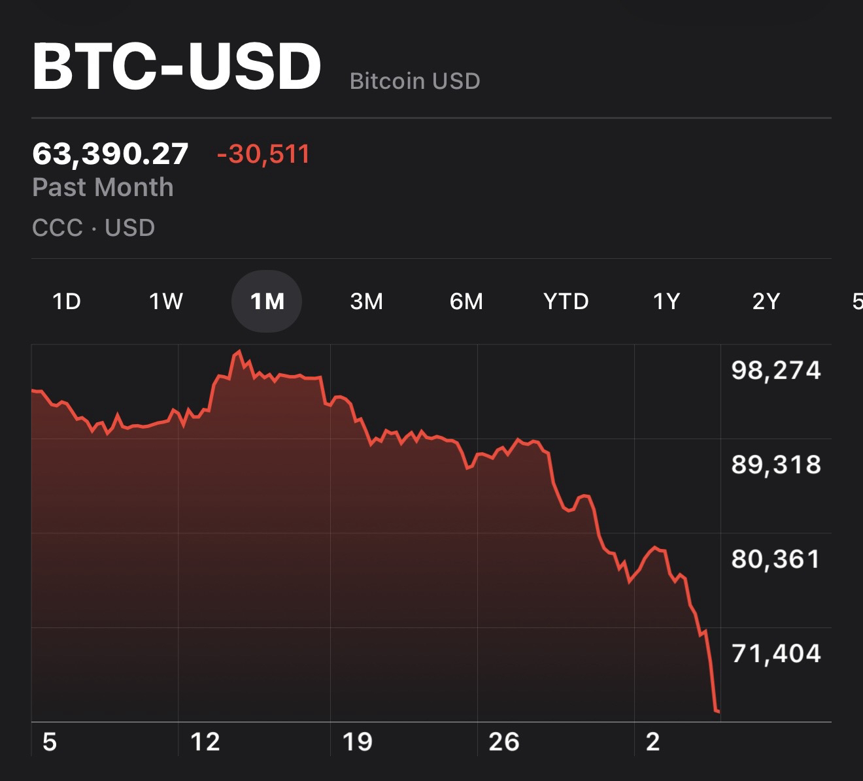
Task: Switch chart to the 1D range
Action: pyautogui.click(x=66, y=301)
